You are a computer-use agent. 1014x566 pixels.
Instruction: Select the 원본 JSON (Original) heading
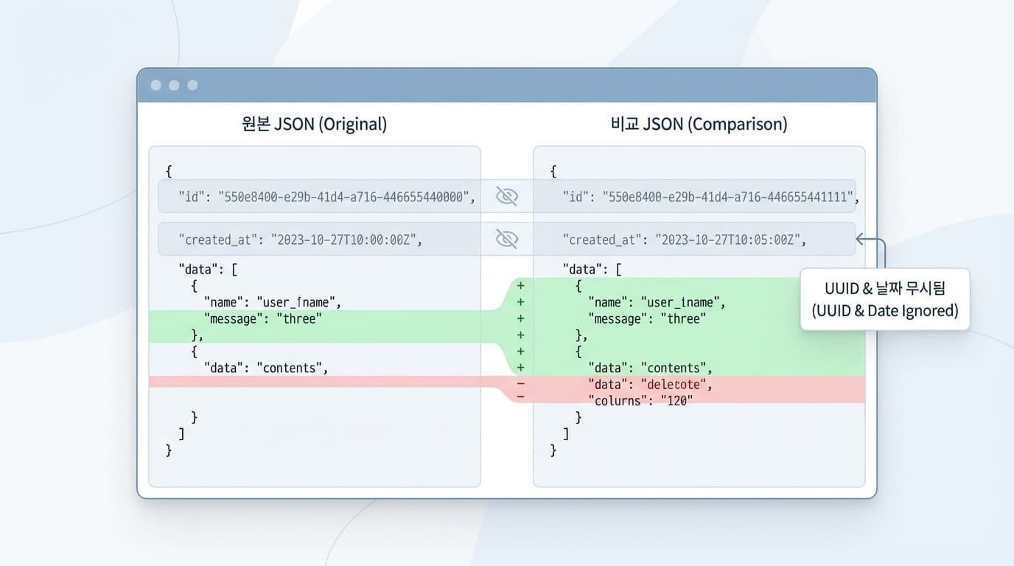[314, 124]
